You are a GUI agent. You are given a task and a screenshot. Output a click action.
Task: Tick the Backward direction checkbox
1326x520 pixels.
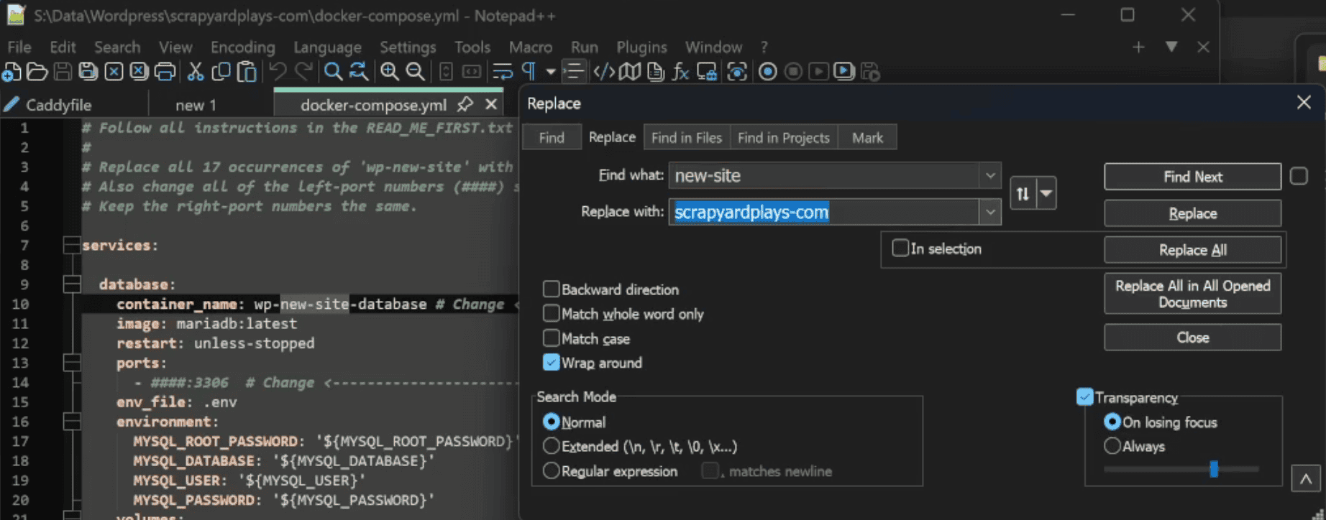click(x=551, y=289)
